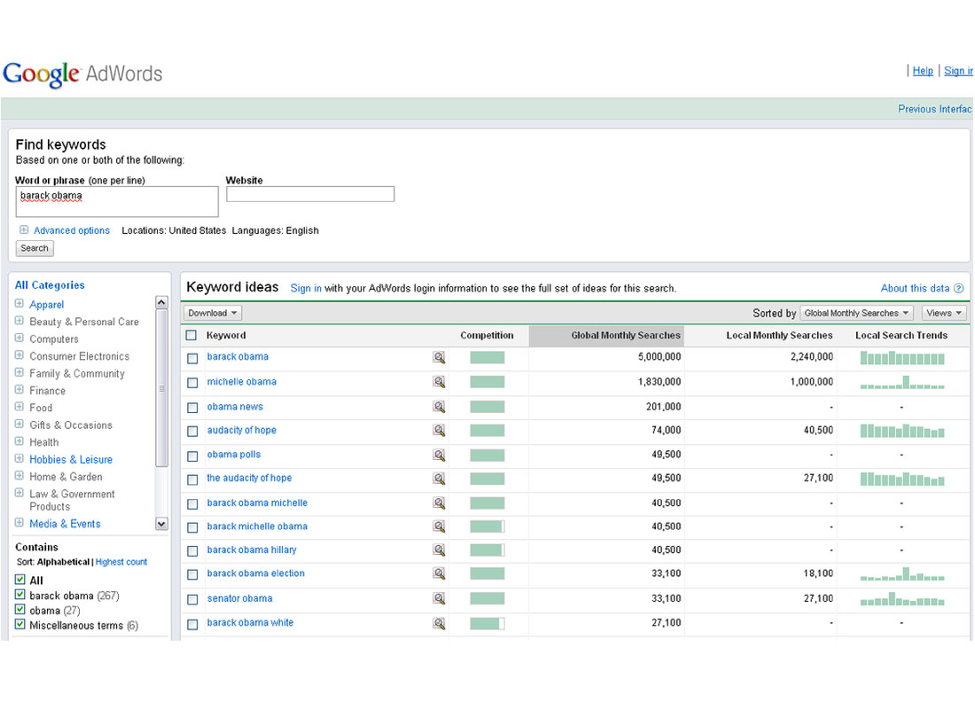Viewport: 975px width, 709px height.
Task: Click the competition bar for barack obama hillary
Action: click(x=487, y=550)
